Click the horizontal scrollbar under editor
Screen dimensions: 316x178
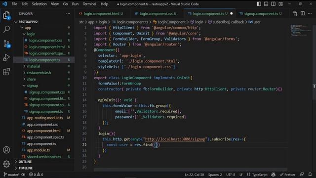click(190, 170)
